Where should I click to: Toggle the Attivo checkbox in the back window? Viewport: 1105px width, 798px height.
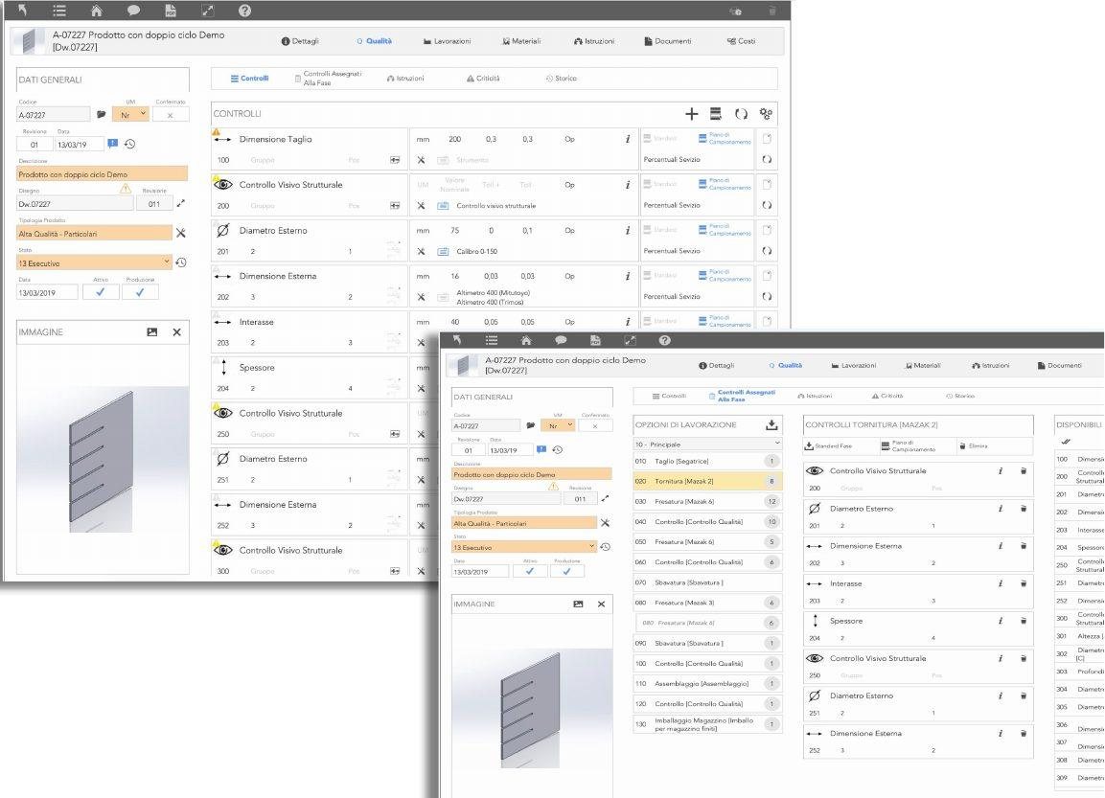(101, 292)
